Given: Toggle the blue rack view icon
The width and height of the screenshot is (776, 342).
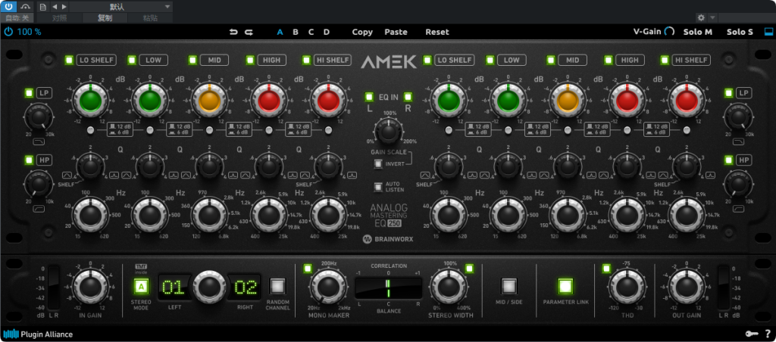Looking at the screenshot, I should coord(768,32).
